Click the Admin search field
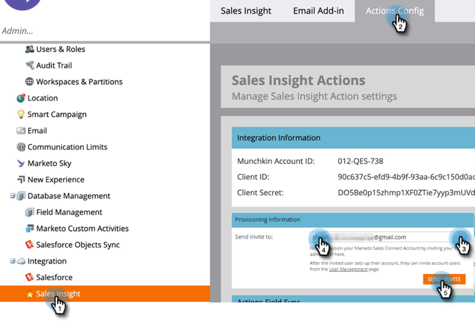The width and height of the screenshot is (475, 322). (104, 31)
